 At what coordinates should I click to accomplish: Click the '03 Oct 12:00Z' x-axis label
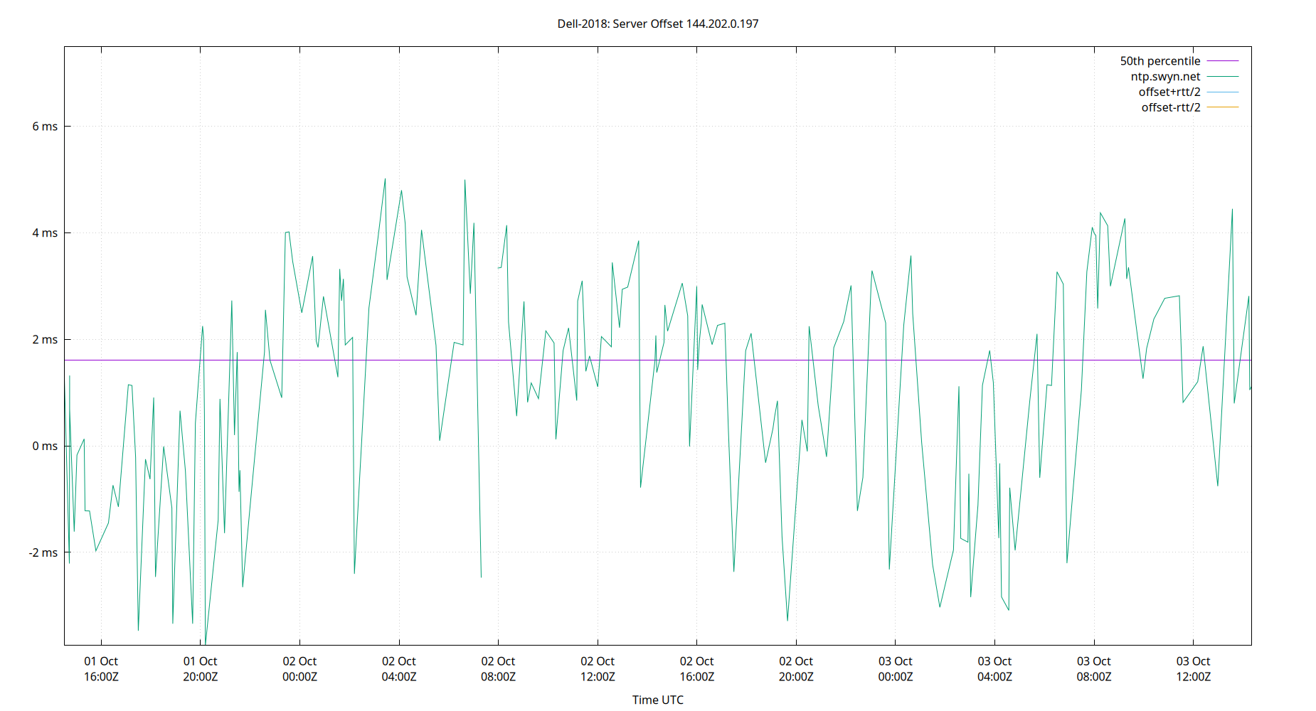[1193, 669]
